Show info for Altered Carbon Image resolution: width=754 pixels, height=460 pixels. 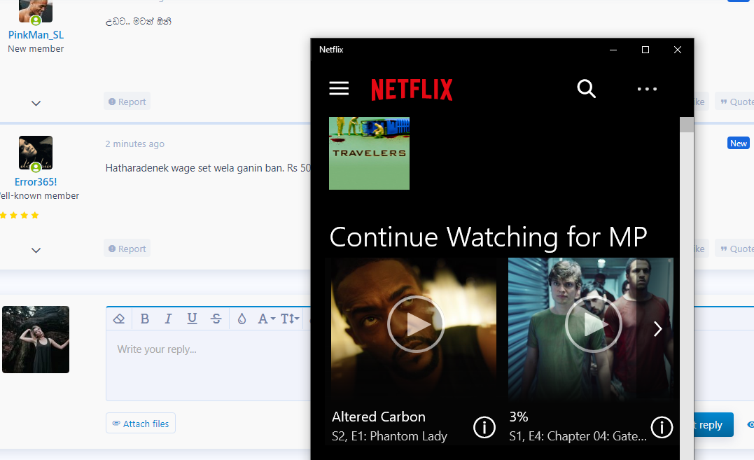coord(484,427)
